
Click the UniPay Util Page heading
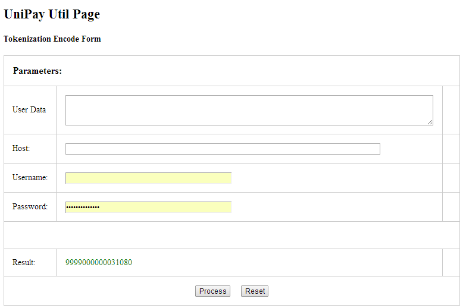click(x=52, y=14)
